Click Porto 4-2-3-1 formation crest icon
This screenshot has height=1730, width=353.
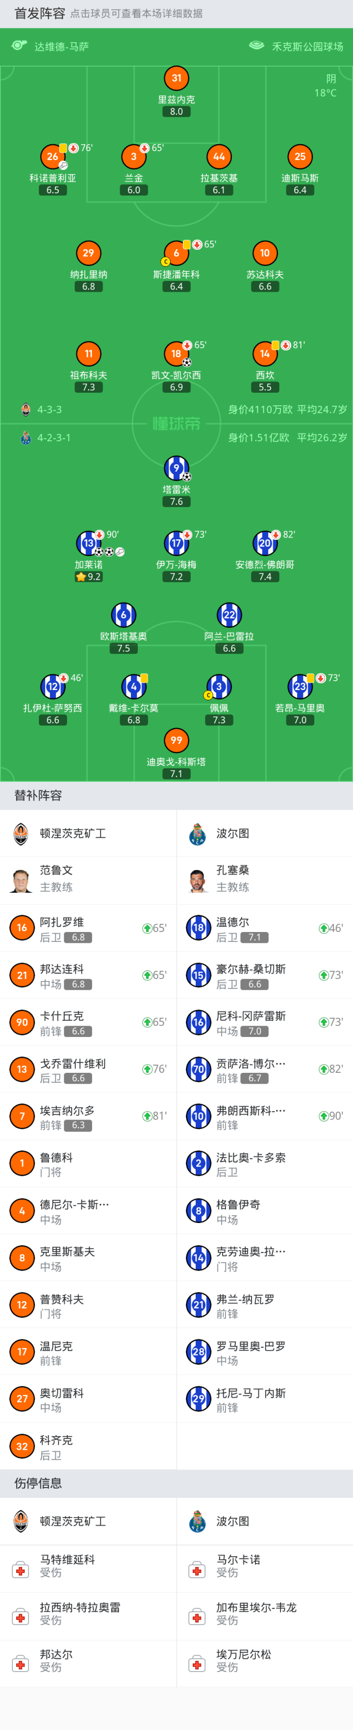pos(25,438)
